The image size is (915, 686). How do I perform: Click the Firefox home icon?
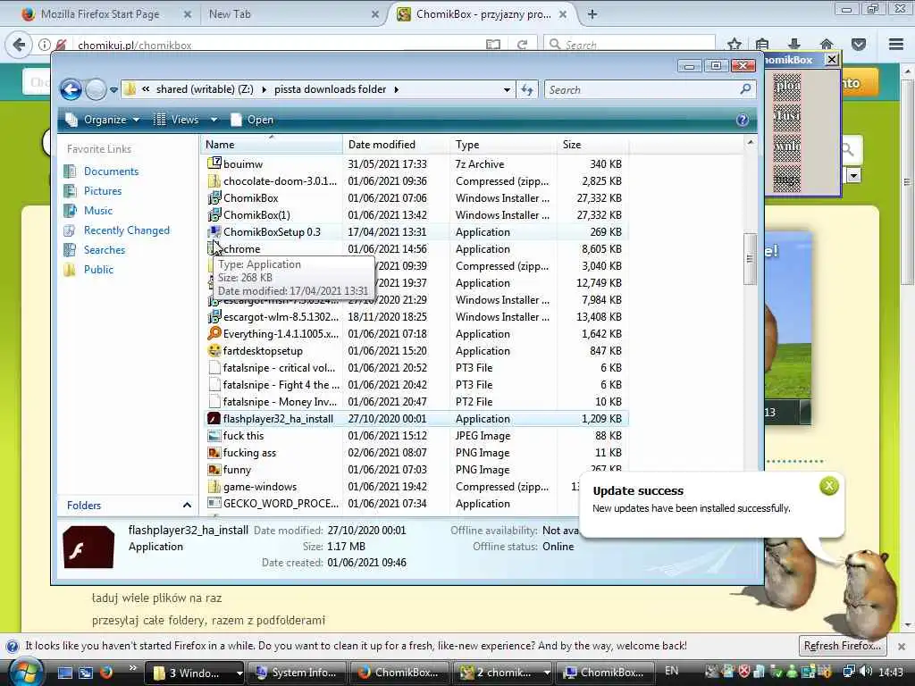coord(827,45)
